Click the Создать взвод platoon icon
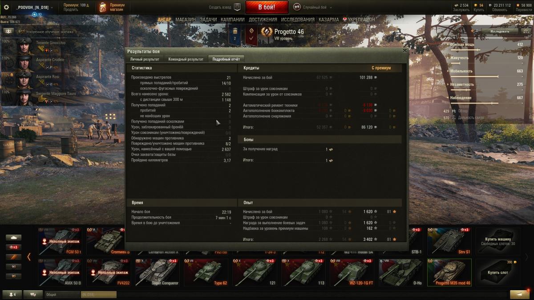This screenshot has width=534, height=300. [x=237, y=7]
